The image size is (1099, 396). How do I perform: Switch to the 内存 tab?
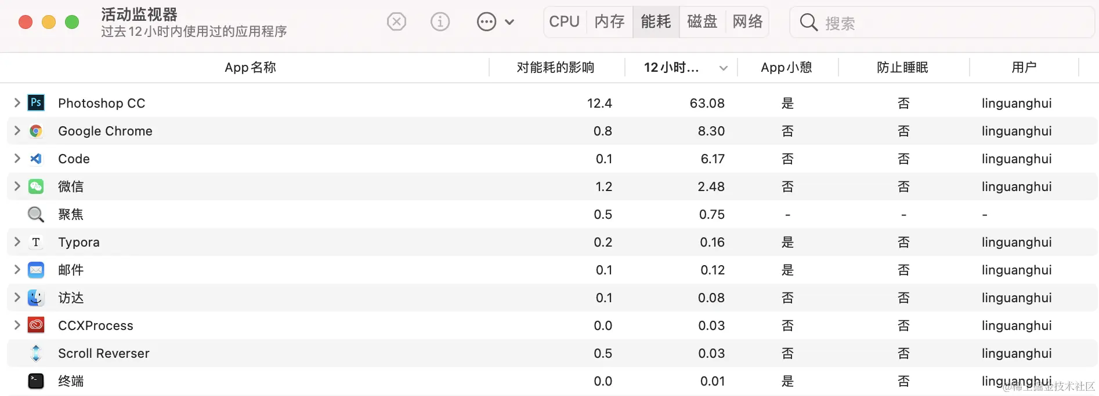[610, 22]
